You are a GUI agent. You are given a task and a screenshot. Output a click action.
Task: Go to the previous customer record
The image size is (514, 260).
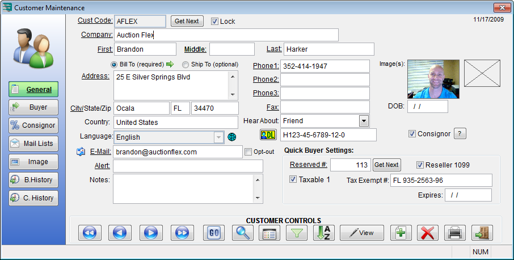point(120,233)
